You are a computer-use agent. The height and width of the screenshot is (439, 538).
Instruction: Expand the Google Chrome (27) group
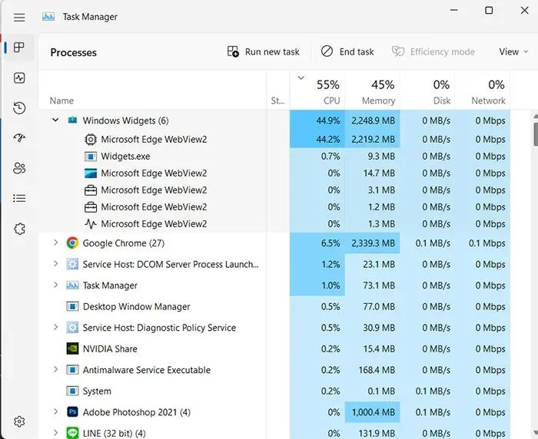(x=55, y=243)
